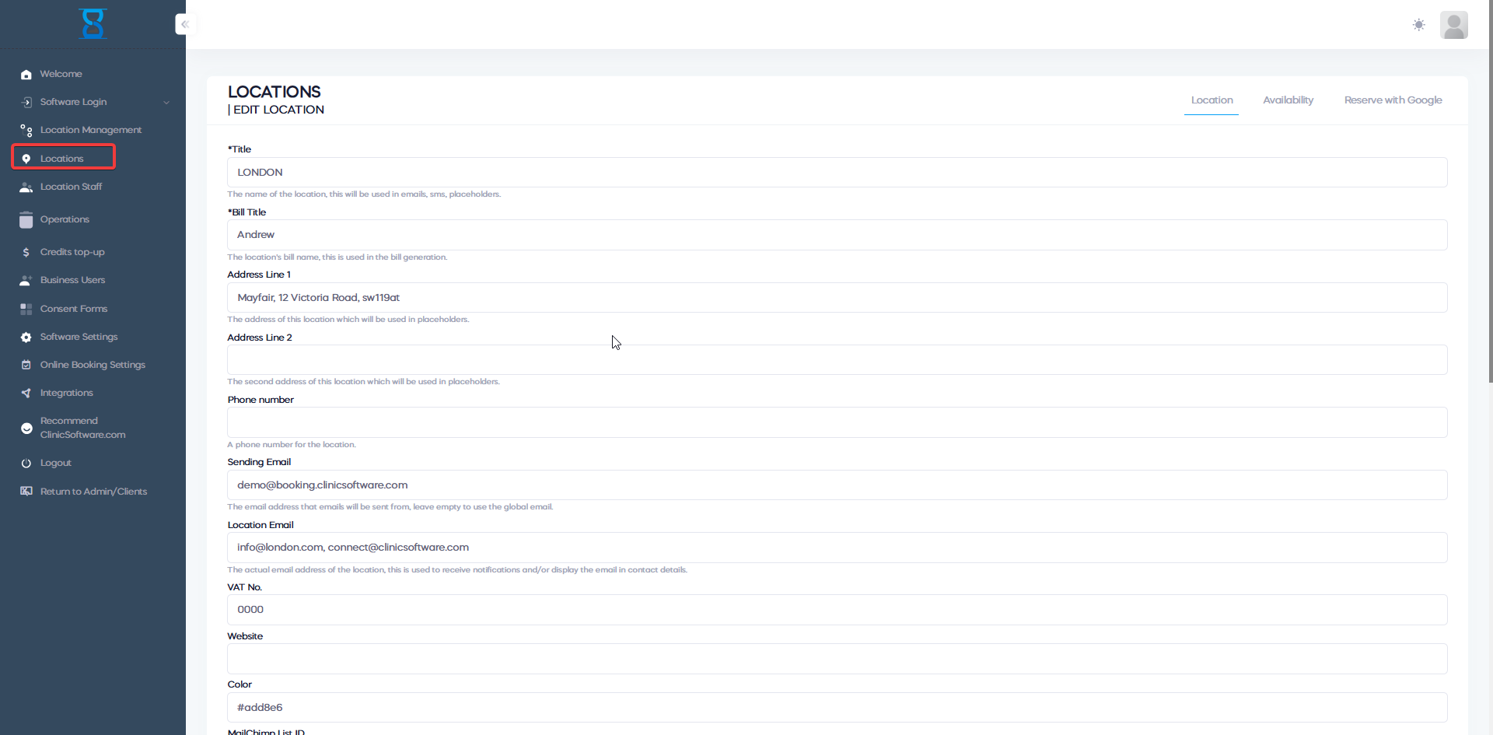
Task: Click into the Phone number field
Action: [837, 422]
